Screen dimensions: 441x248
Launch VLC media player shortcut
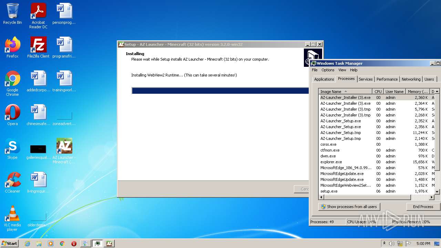pyautogui.click(x=12, y=218)
